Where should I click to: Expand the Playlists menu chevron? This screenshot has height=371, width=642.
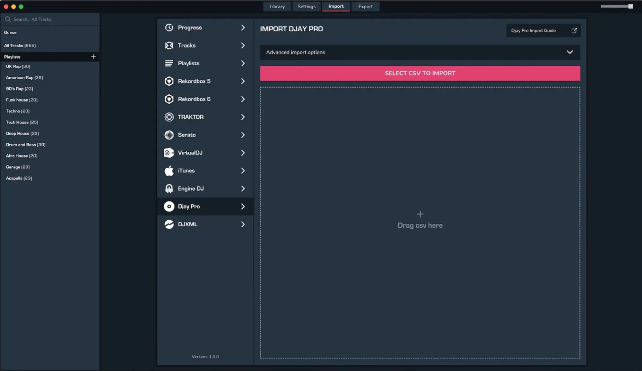(x=243, y=63)
